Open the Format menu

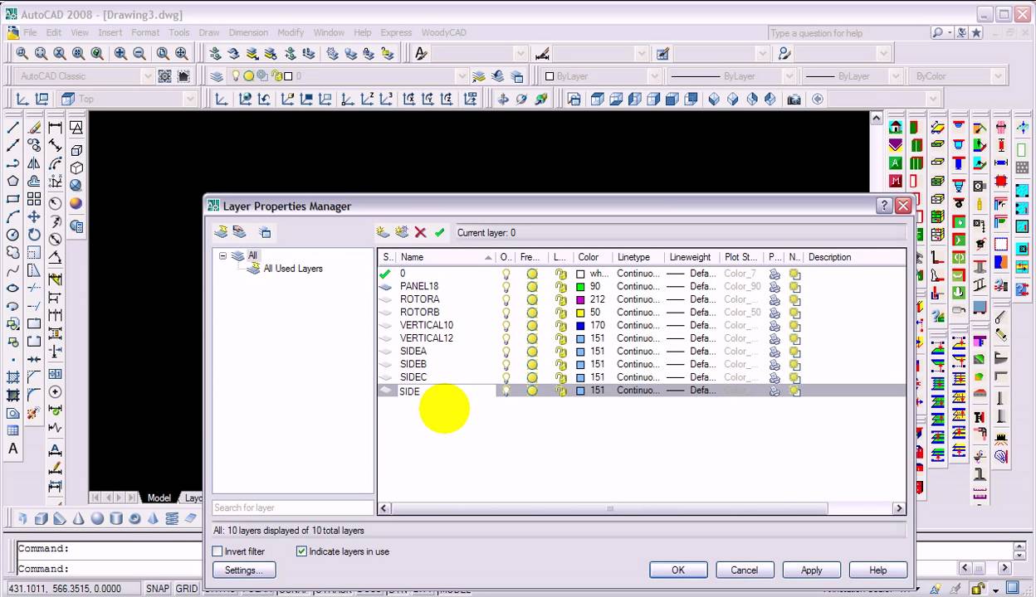[144, 32]
